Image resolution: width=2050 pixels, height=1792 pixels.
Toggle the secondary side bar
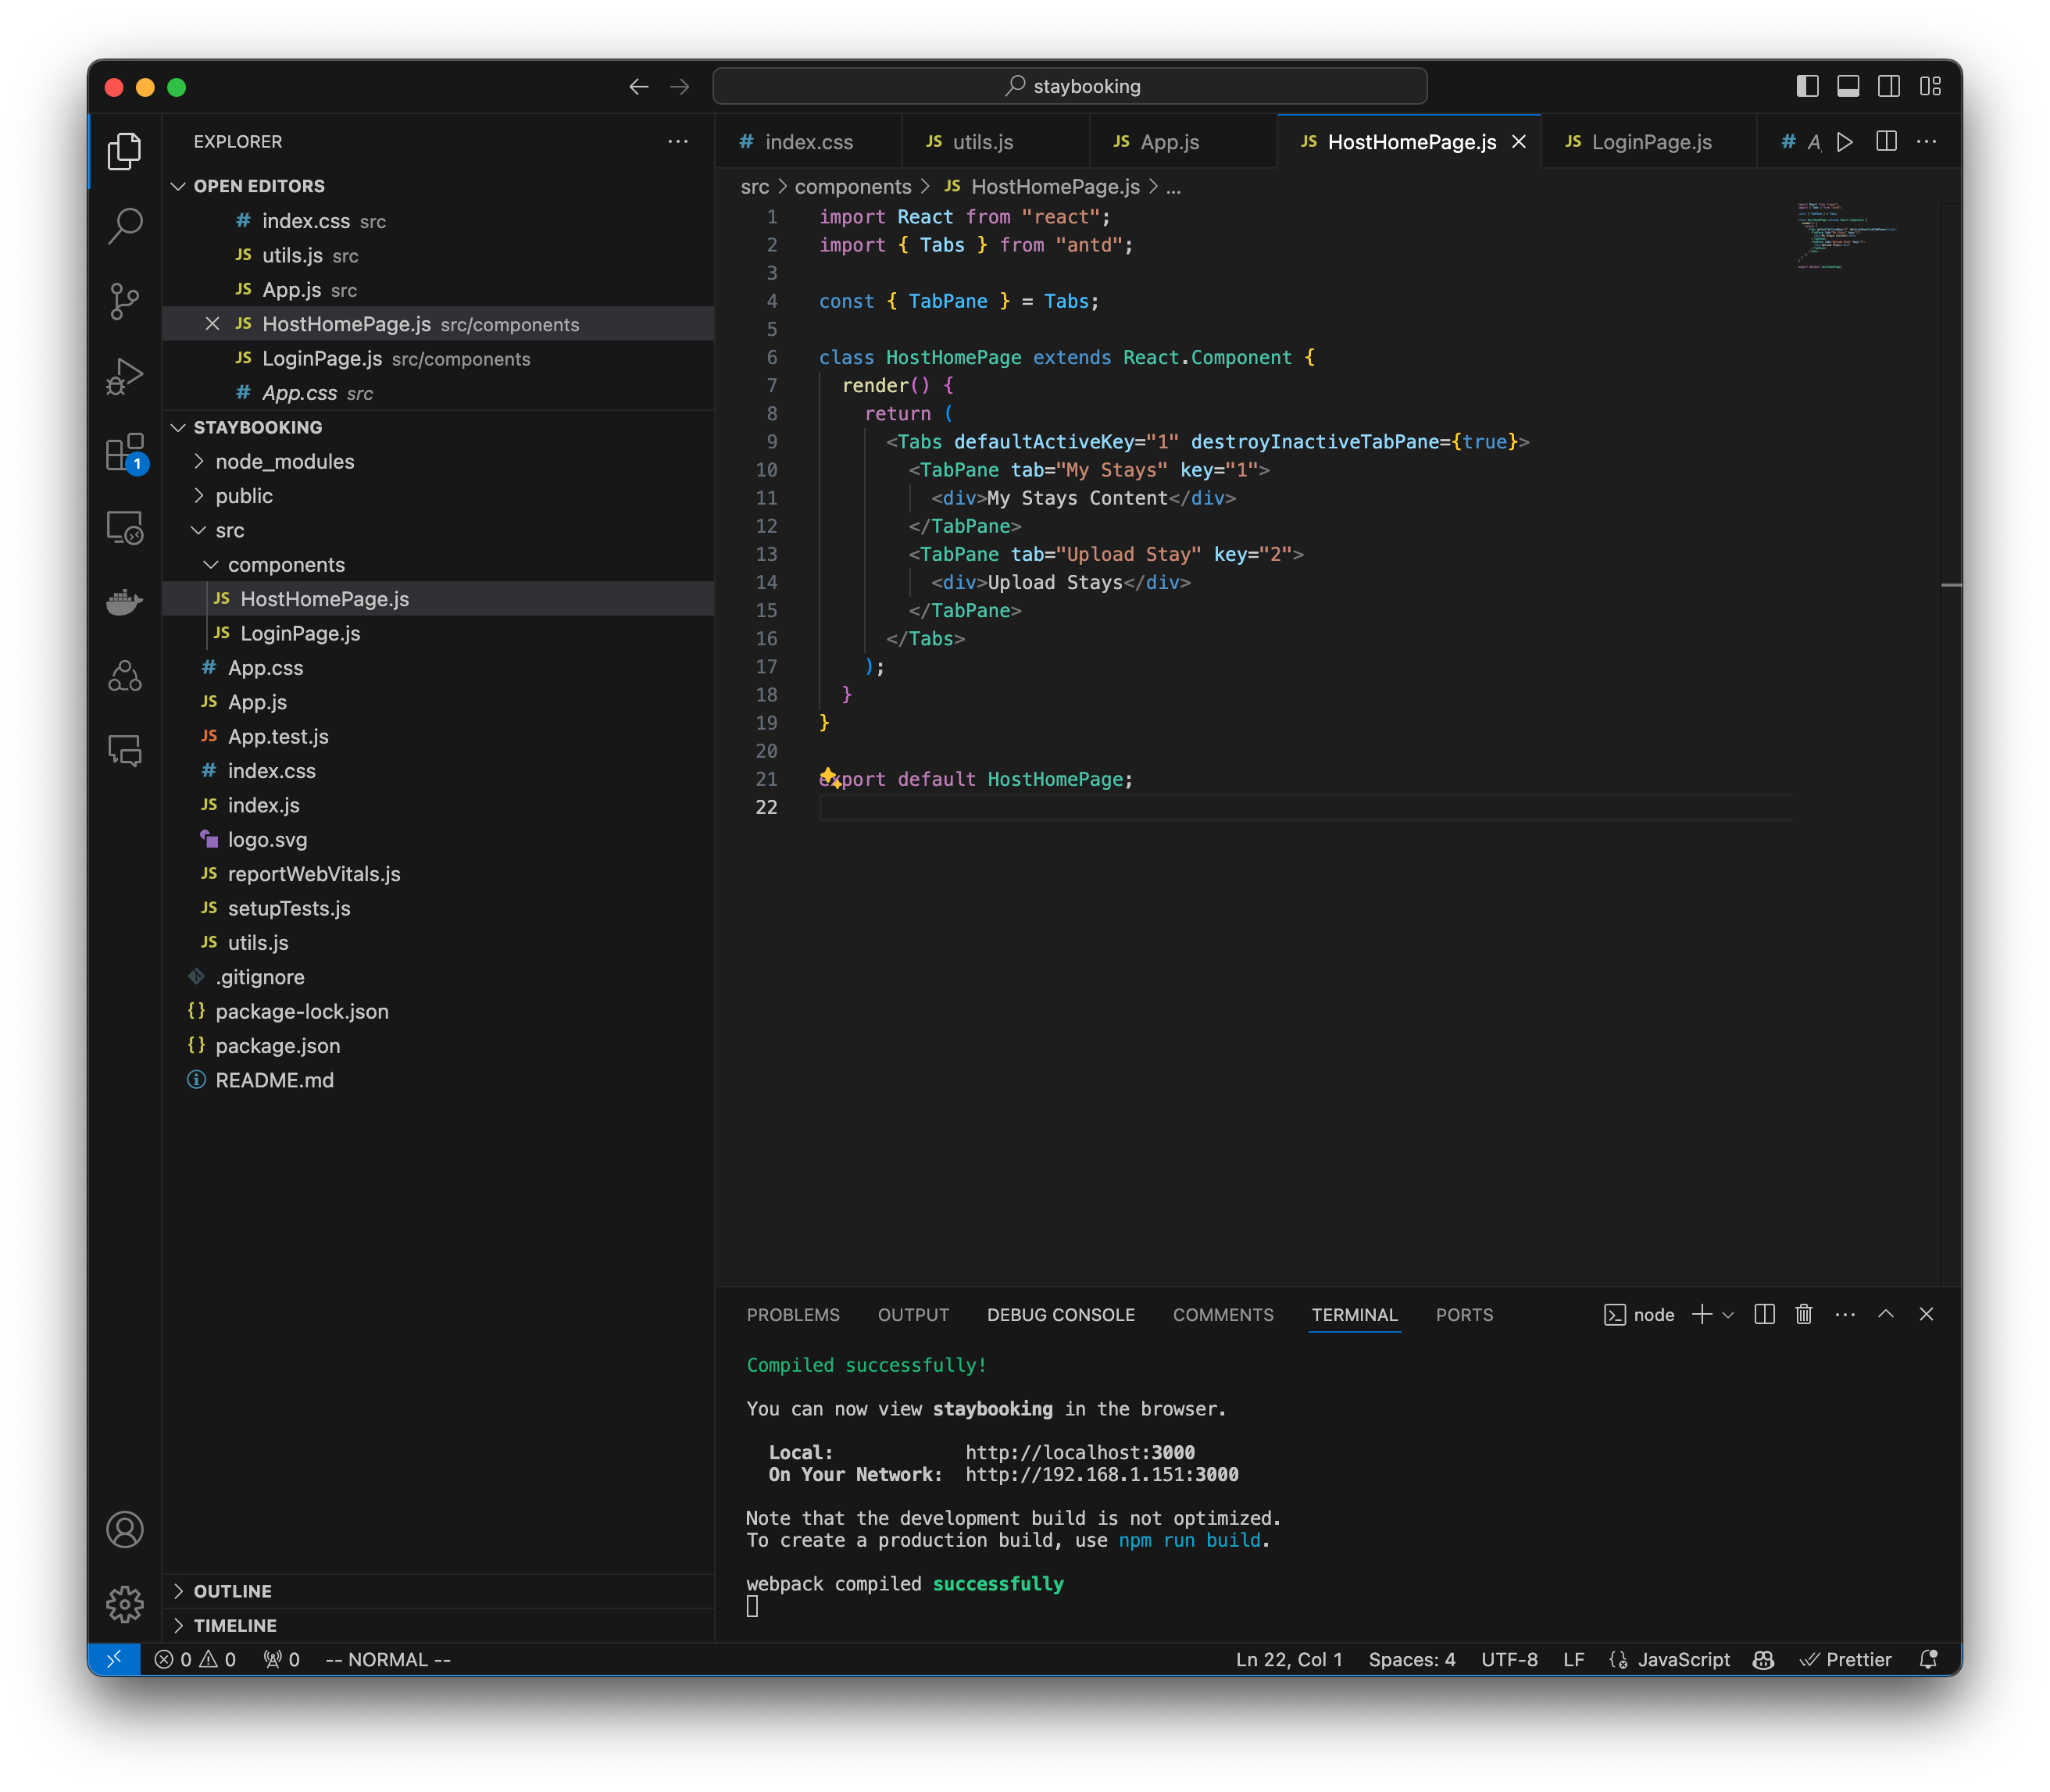(x=1888, y=86)
